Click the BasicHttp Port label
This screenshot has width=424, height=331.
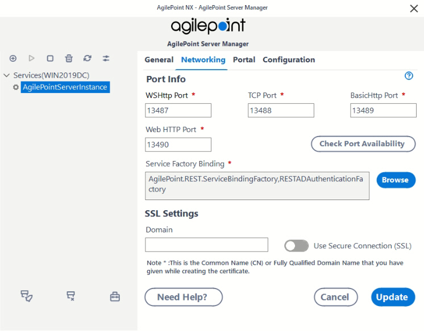click(374, 95)
